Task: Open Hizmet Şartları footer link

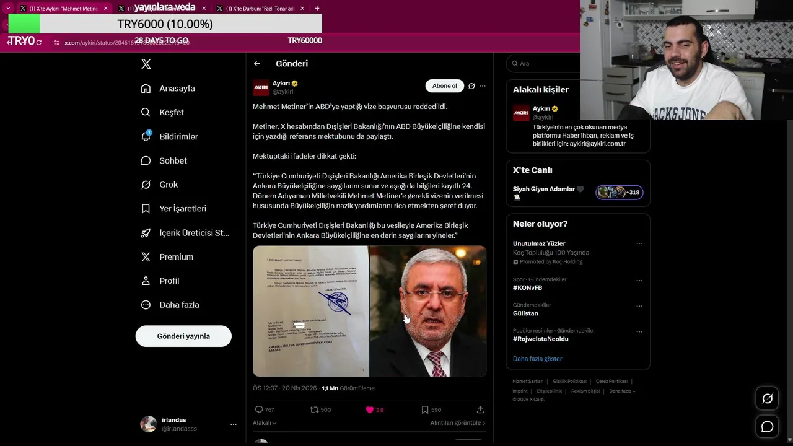Action: [528, 382]
